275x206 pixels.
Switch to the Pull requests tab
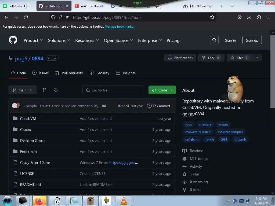click(69, 73)
